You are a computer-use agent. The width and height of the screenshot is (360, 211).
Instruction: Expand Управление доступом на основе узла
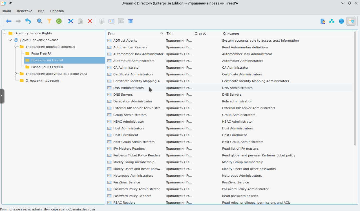(16, 74)
